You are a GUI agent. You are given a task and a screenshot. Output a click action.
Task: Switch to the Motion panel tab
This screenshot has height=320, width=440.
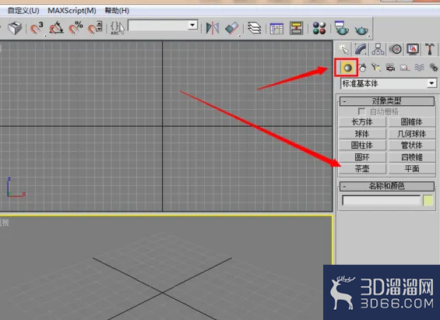pos(396,49)
